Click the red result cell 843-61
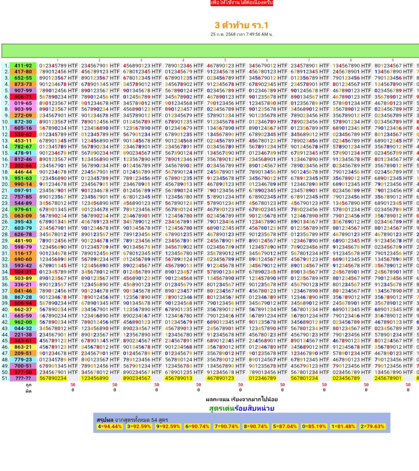The image size is (419, 471). 23,340
